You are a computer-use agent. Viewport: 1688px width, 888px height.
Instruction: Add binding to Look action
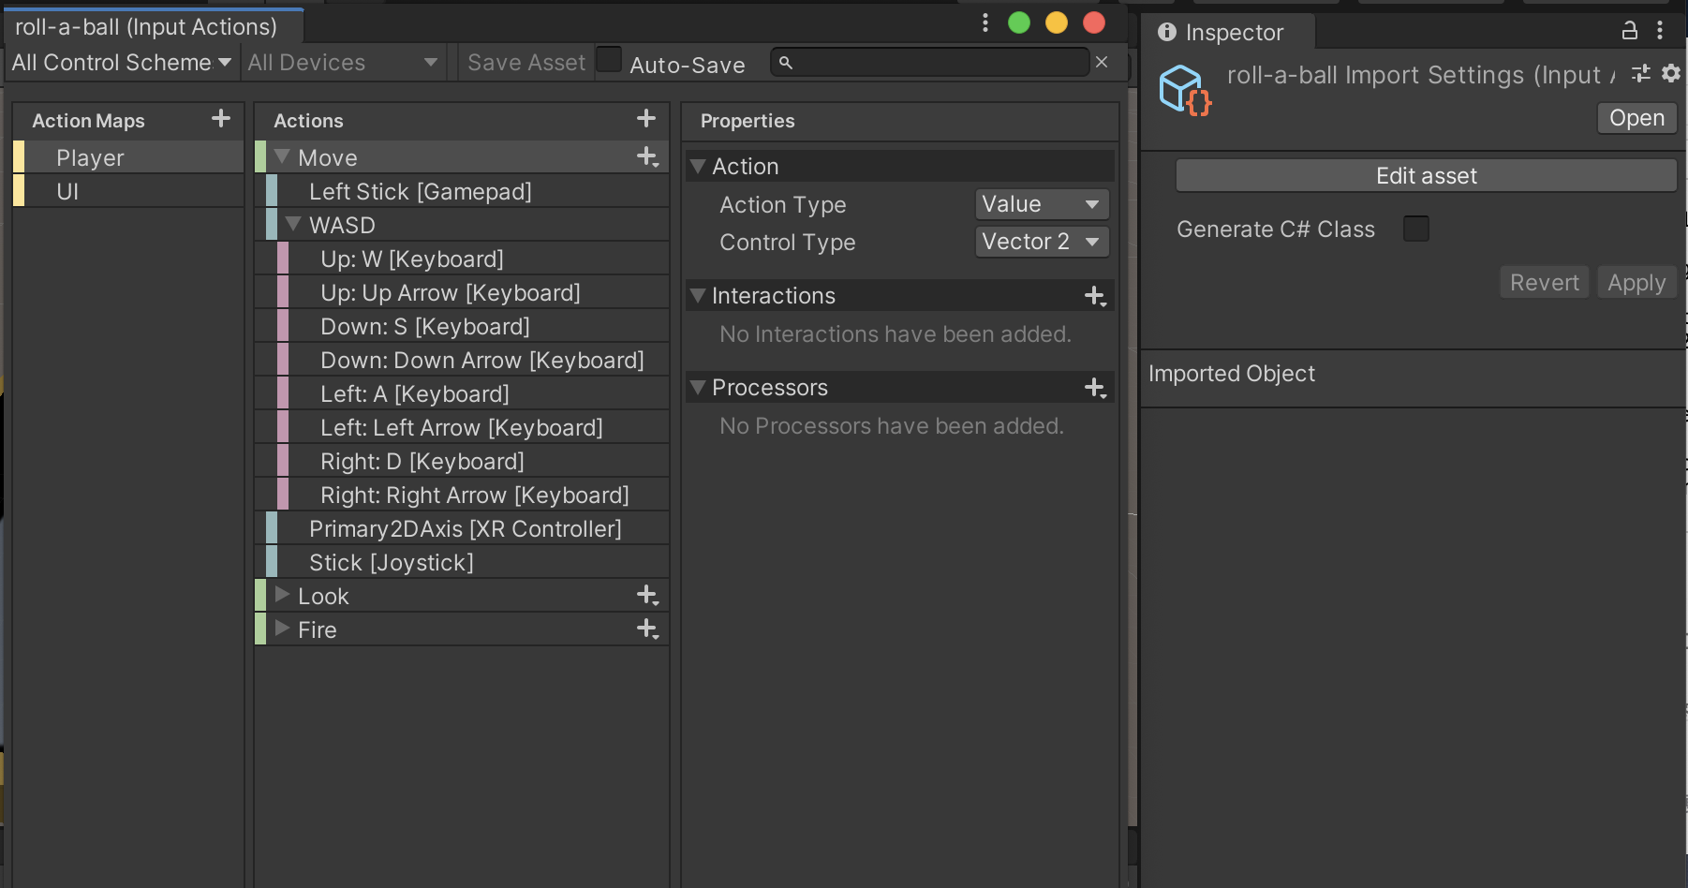coord(648,596)
